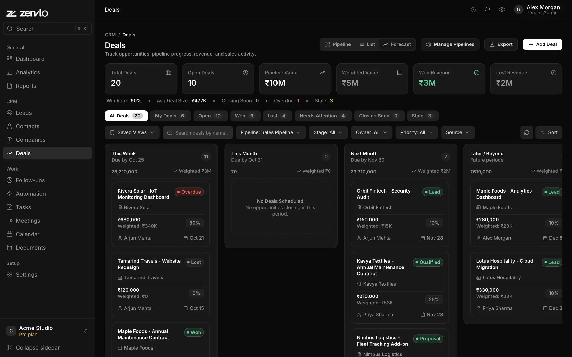Open the Saved Views dropdown
The image size is (572, 357).
132,132
